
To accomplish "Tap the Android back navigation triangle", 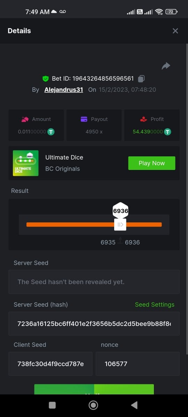I will (x=134, y=405).
